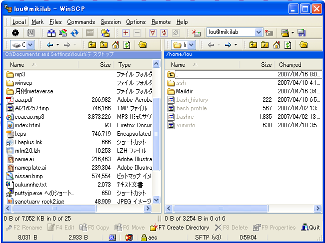Click the Select Files plus icon
Image resolution: width=325 pixels, height=243 pixels.
point(125,32)
